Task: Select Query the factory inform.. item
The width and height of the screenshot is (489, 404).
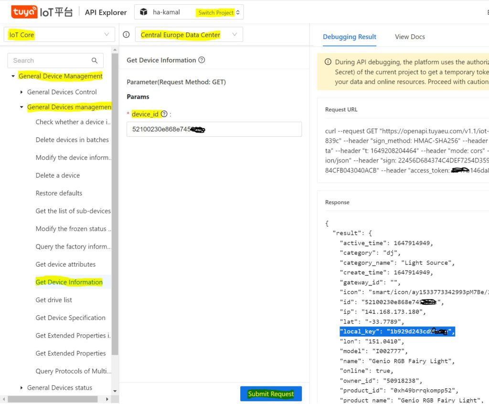Action: (x=73, y=246)
